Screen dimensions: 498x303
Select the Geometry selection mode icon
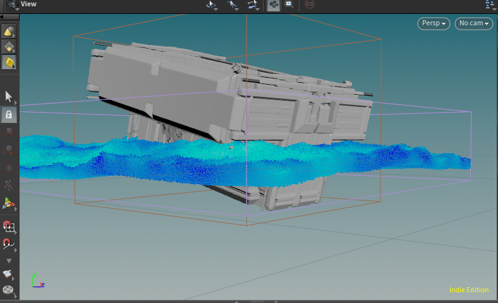coord(9,47)
